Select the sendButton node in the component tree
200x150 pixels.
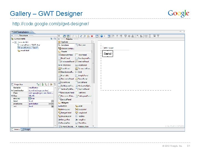pyautogui.click(x=28, y=48)
